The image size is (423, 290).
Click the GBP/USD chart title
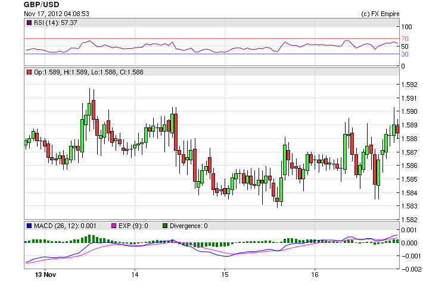42,5
